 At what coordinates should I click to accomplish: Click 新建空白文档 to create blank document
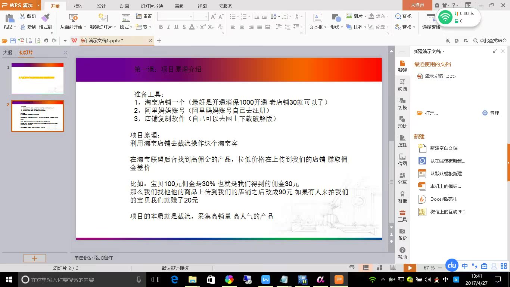444,148
